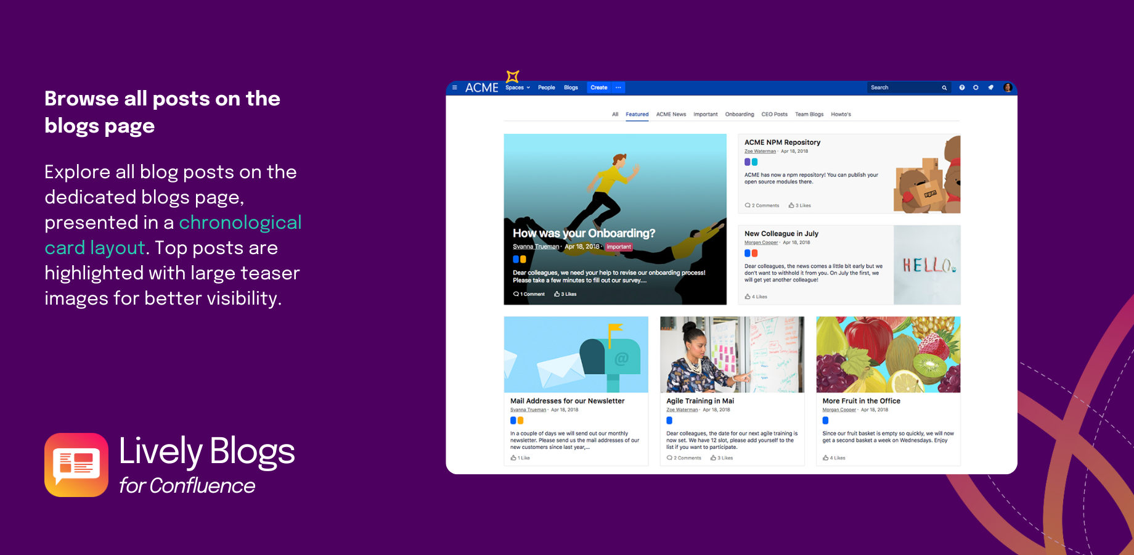Screen dimensions: 1134x555
Task: Click the Lively Blogs app logo icon
Action: (x=76, y=465)
